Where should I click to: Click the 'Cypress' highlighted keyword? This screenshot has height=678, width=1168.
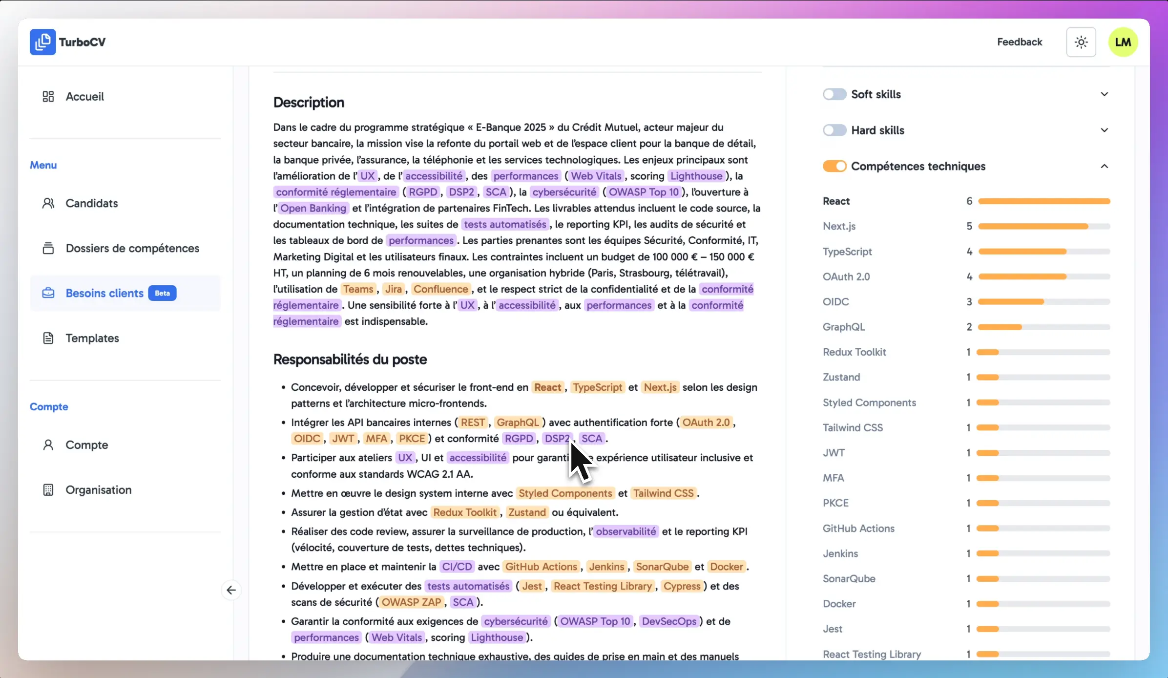point(682,586)
